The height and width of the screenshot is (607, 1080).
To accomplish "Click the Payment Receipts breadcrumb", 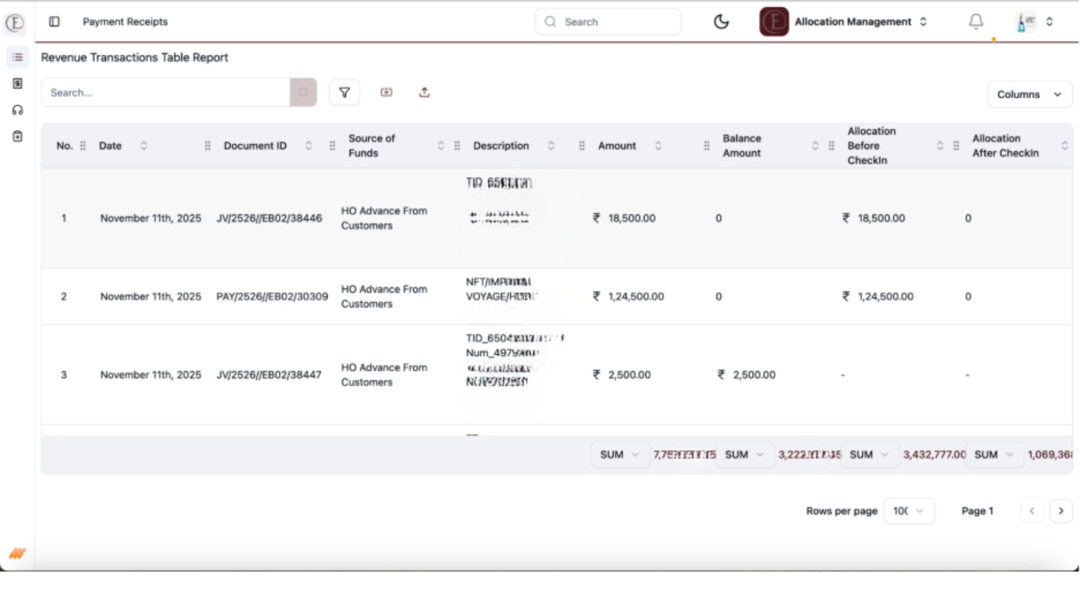I will (x=125, y=21).
